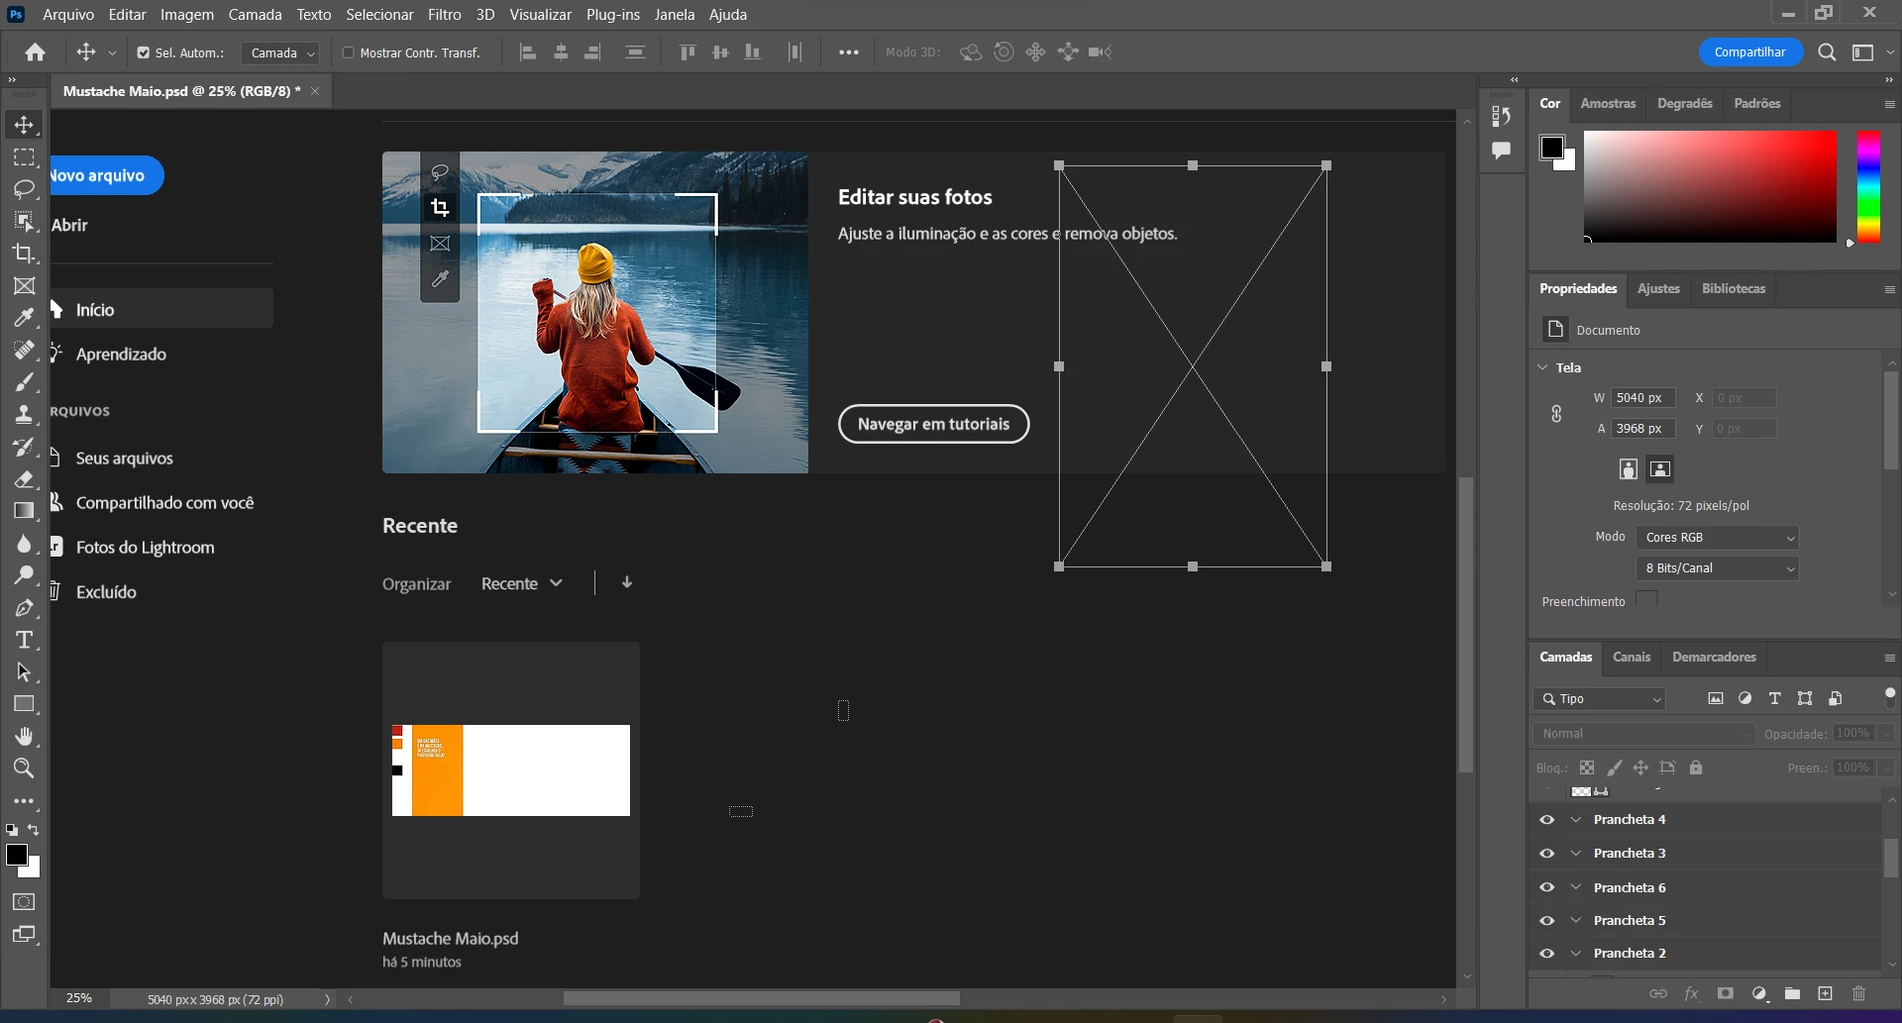
Task: Select the Brush tool
Action: pyautogui.click(x=24, y=382)
